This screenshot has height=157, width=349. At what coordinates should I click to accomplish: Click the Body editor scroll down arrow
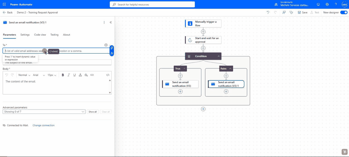click(x=110, y=92)
